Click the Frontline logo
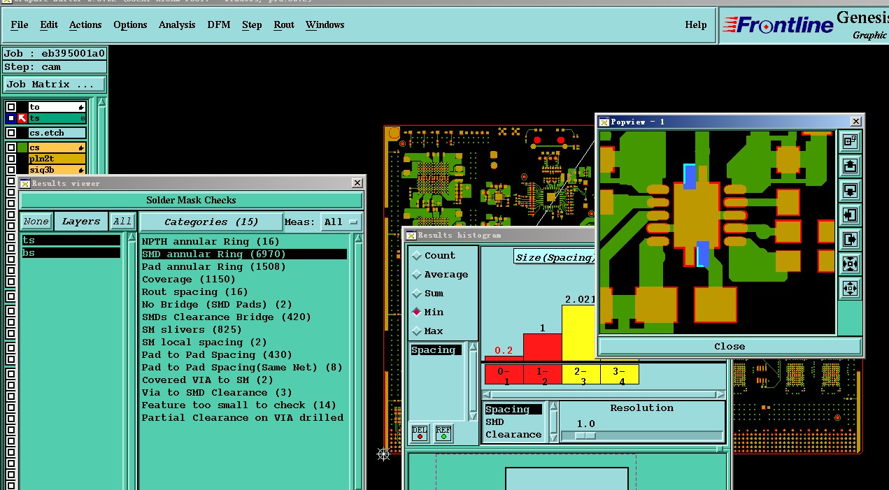The width and height of the screenshot is (889, 490). [x=778, y=25]
